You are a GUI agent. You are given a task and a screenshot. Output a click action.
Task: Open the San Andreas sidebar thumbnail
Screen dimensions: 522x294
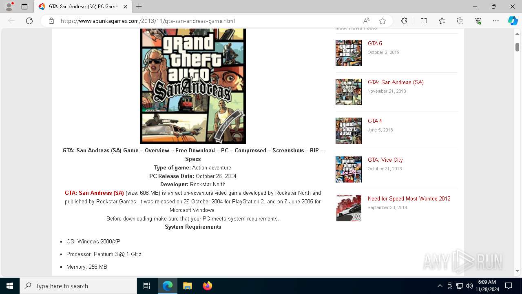349,92
